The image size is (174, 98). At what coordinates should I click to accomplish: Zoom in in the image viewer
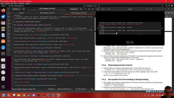coord(109,9)
